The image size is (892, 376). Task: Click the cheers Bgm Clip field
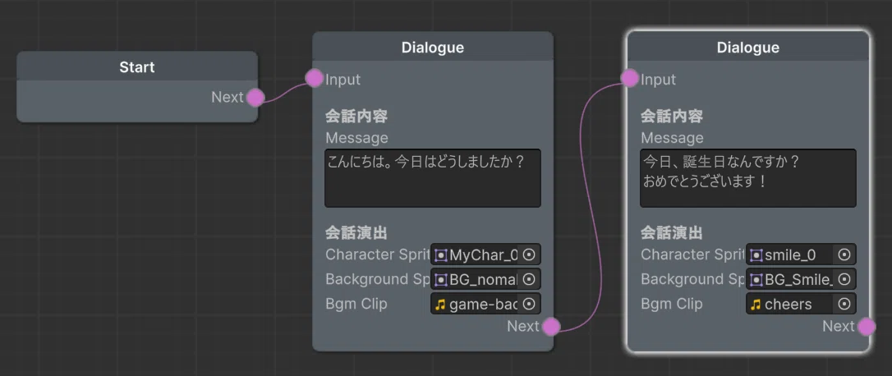coord(801,305)
